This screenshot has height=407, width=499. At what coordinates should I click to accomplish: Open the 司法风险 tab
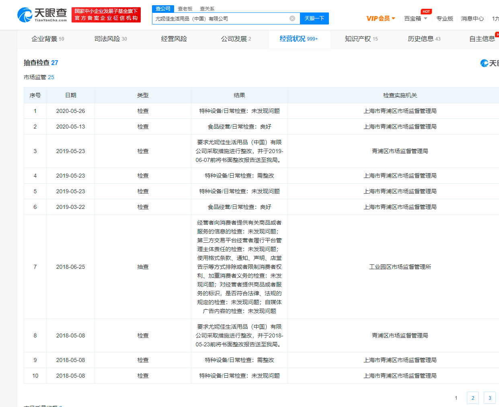(x=111, y=39)
